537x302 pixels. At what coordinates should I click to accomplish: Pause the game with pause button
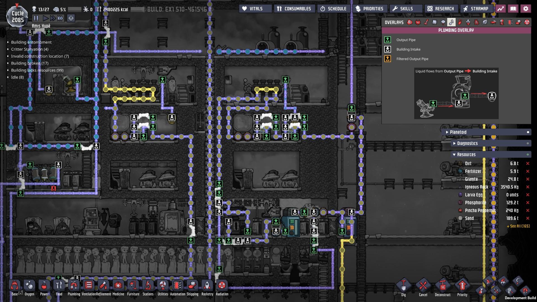pyautogui.click(x=36, y=18)
